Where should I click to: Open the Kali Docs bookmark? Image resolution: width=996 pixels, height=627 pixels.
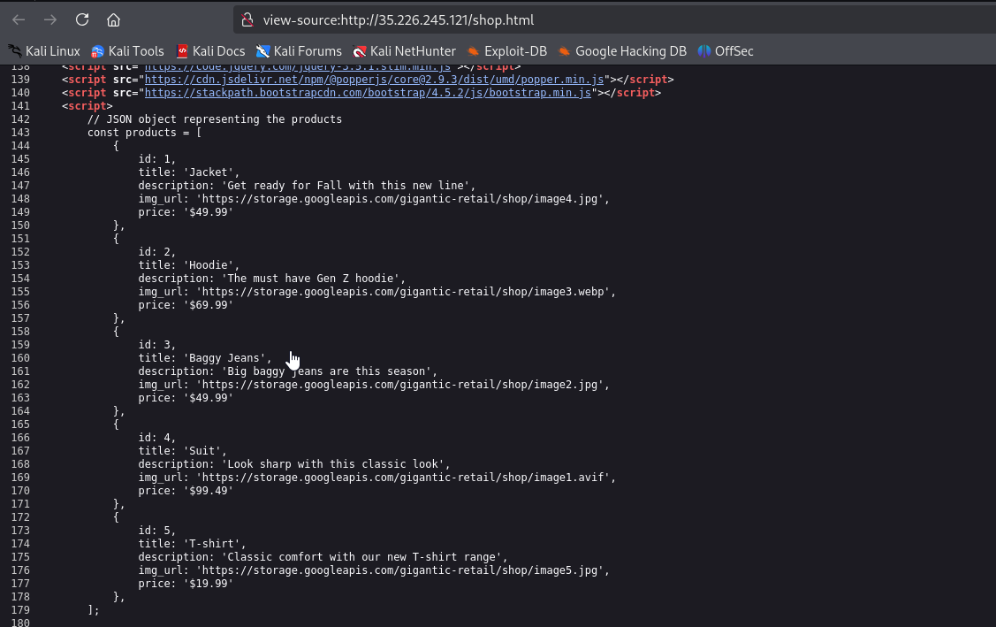(210, 51)
